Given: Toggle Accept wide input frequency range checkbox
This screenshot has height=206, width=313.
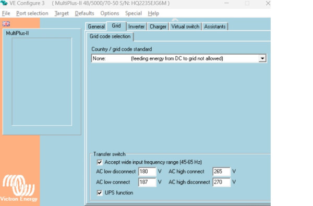Looking at the screenshot, I should click(100, 162).
